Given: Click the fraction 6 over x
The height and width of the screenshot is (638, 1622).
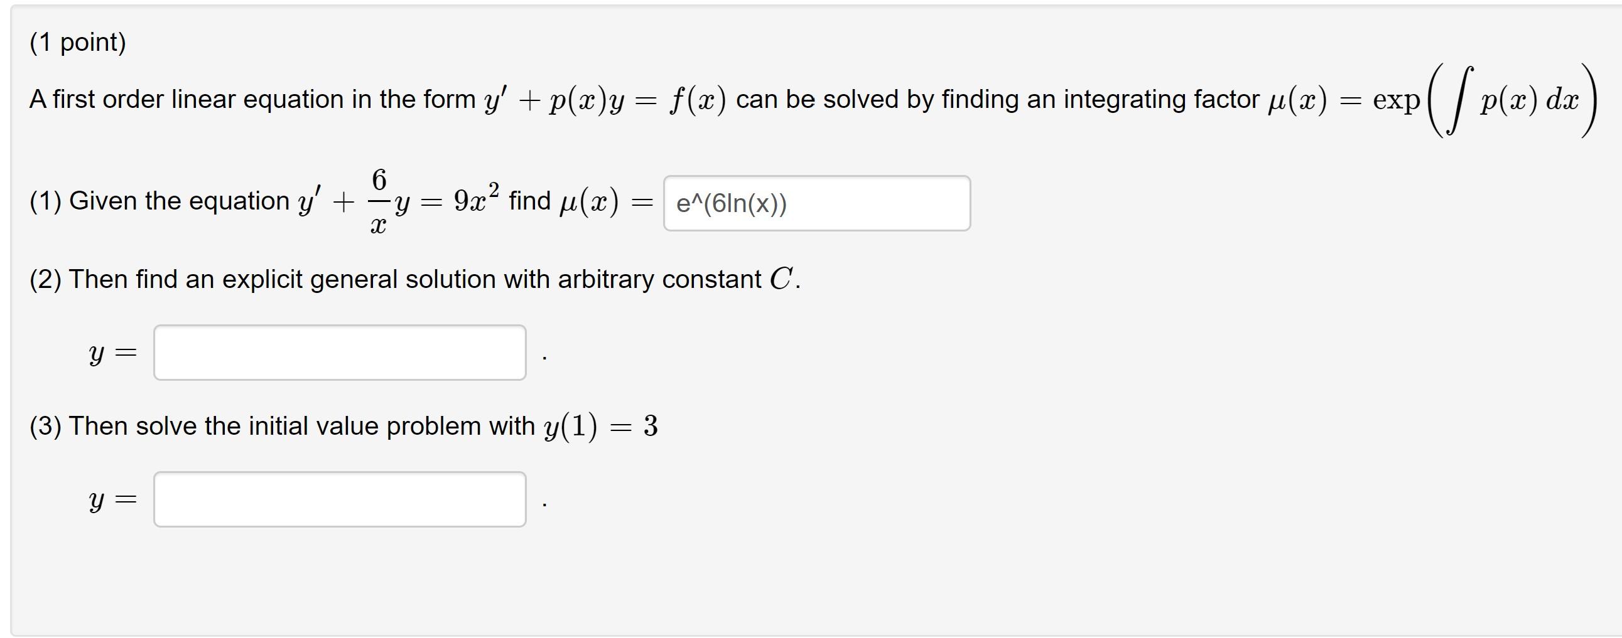Looking at the screenshot, I should coord(379,201).
